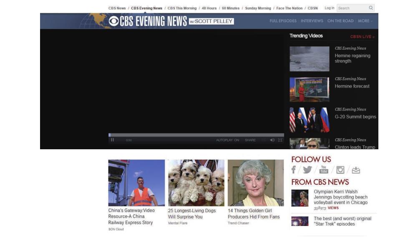Open China's Gateway railway story link
This screenshot has height=241, width=413.
point(131,216)
